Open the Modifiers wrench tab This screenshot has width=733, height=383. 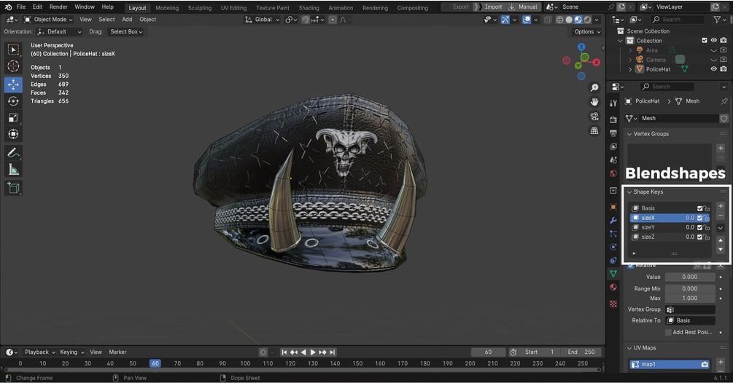point(613,220)
